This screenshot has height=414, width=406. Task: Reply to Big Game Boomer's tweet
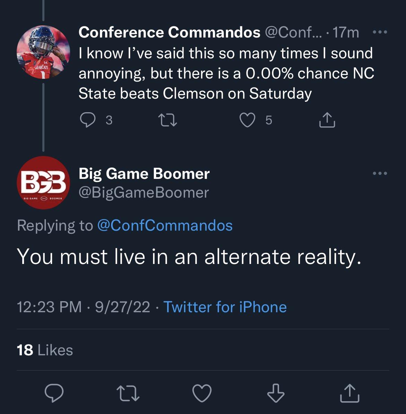[54, 393]
